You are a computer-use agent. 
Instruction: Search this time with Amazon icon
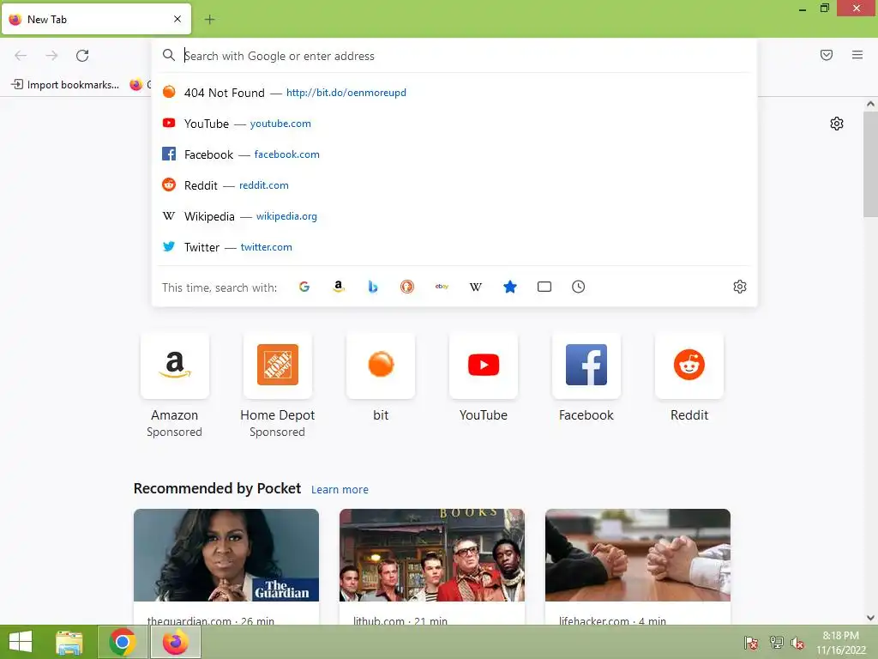coord(338,287)
